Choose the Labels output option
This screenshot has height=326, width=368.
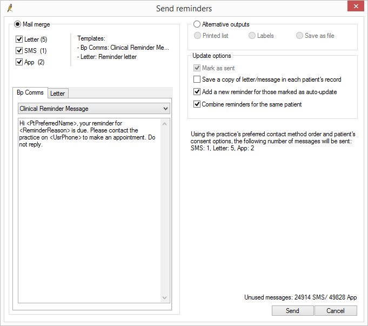(x=252, y=36)
